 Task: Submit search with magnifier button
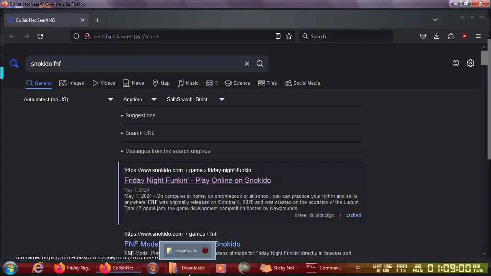(260, 64)
